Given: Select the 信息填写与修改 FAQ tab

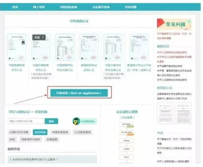Looking at the screenshot, I should coord(31,140).
